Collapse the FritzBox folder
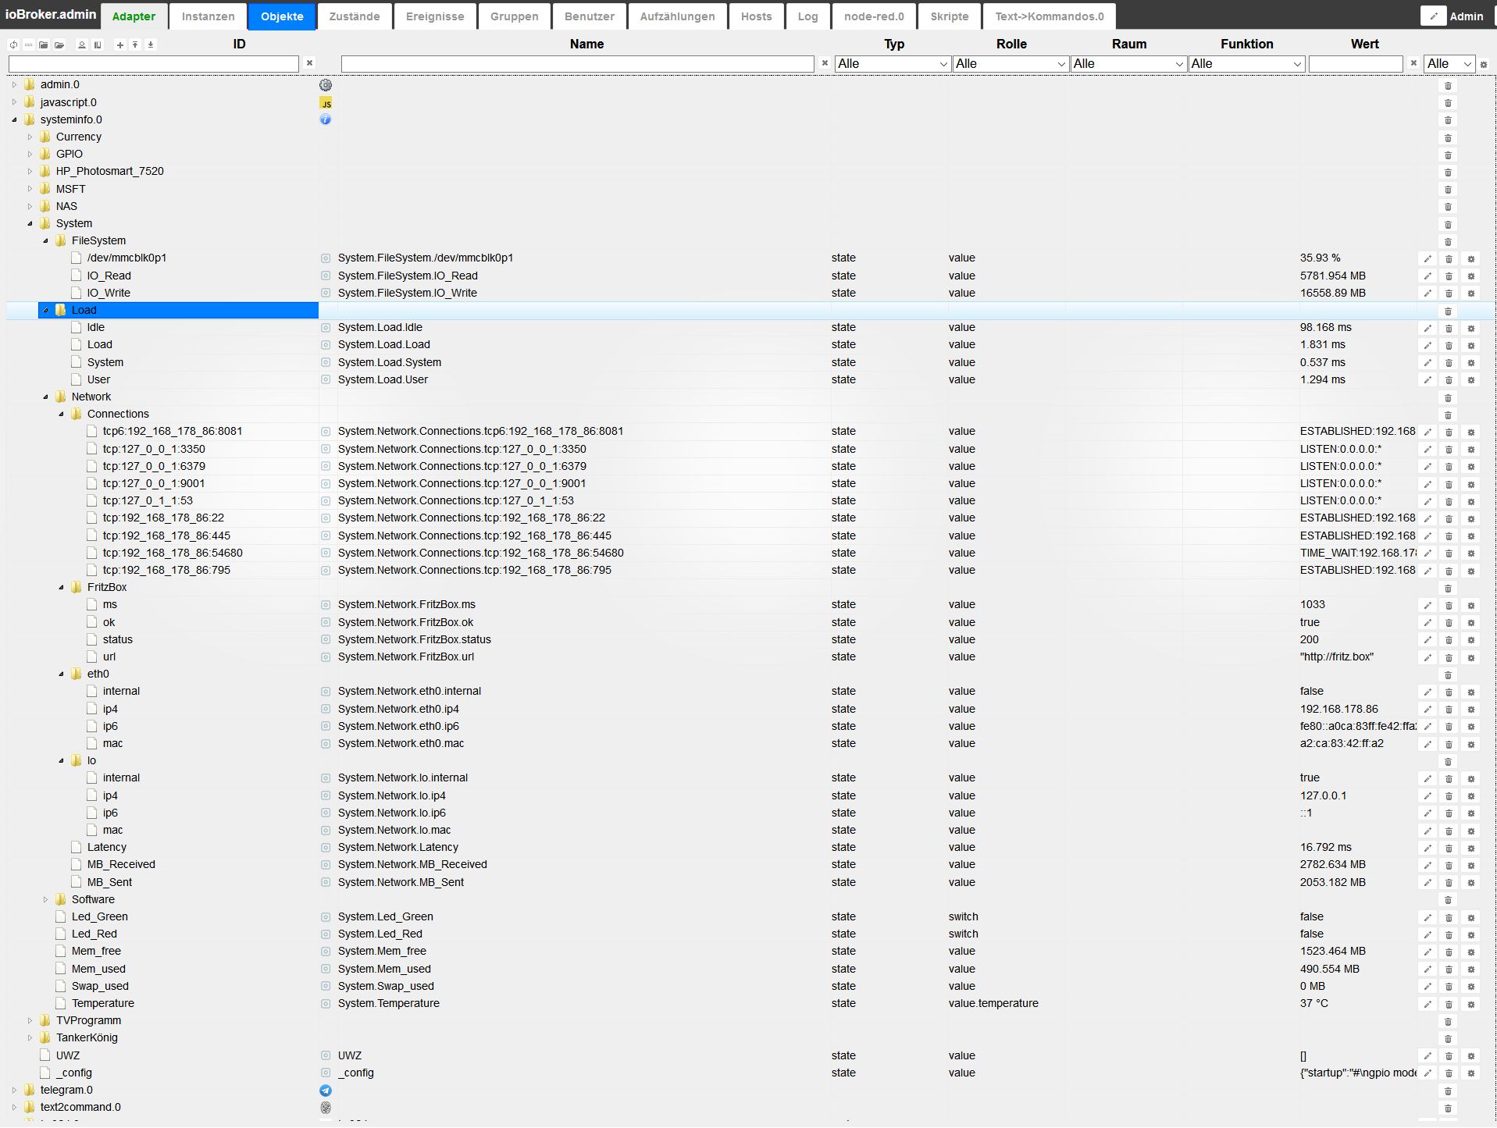The height and width of the screenshot is (1128, 1497). [x=61, y=588]
